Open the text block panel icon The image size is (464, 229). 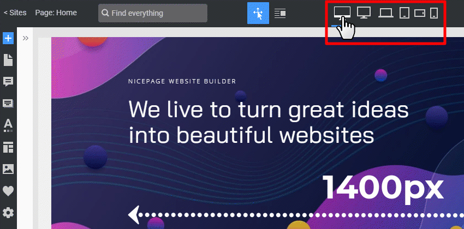coord(8,104)
